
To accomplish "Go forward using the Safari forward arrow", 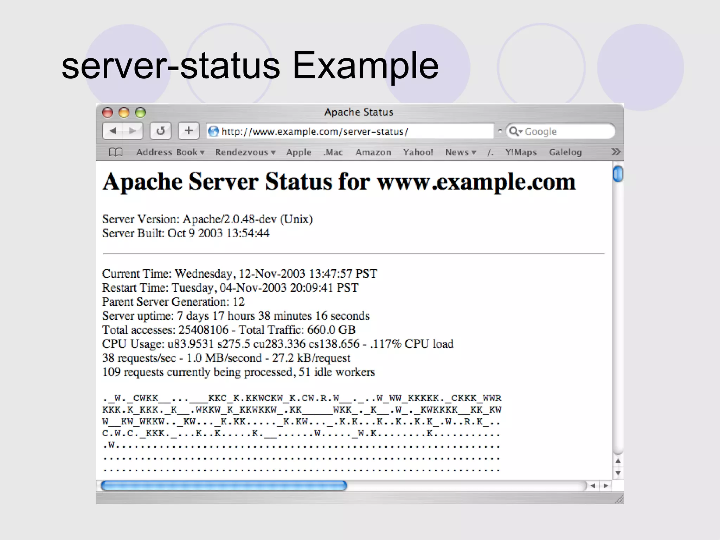I will [133, 131].
